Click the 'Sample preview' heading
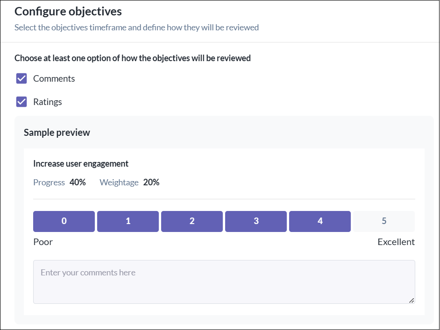The width and height of the screenshot is (440, 330). (x=57, y=133)
